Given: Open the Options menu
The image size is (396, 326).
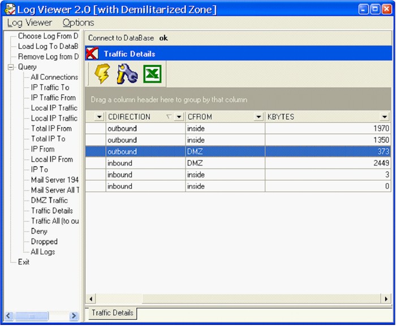Looking at the screenshot, I should pyautogui.click(x=78, y=23).
